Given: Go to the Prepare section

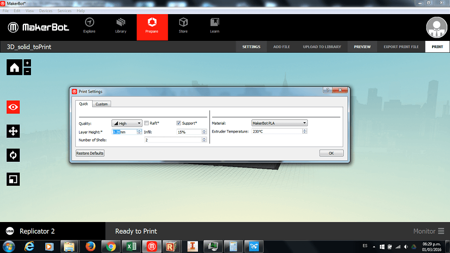Looking at the screenshot, I should (x=152, y=27).
